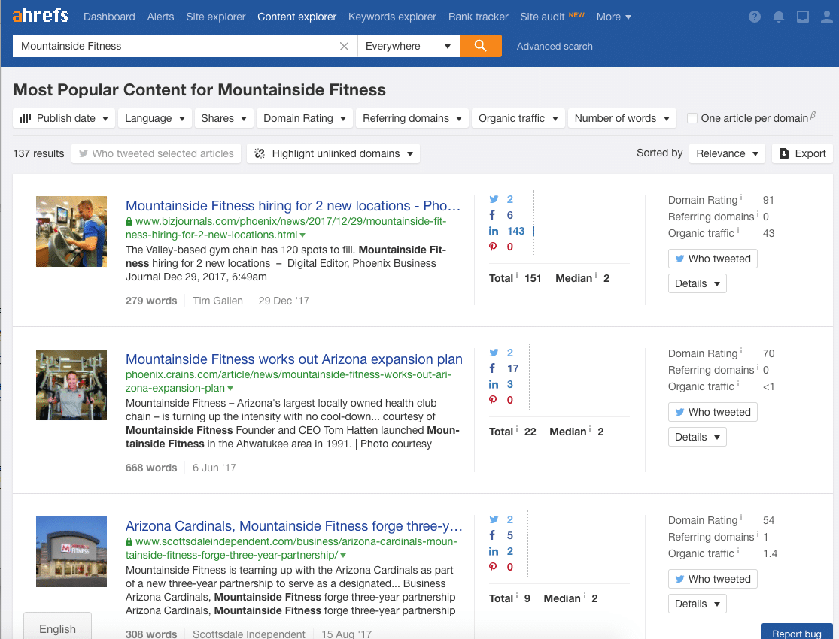Click the Export button
This screenshot has width=839, height=639.
[802, 153]
